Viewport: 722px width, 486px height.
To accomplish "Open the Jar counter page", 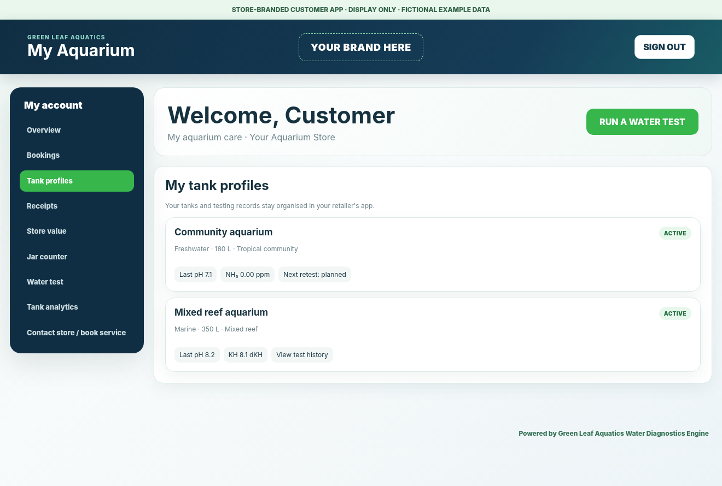I will pyautogui.click(x=77, y=257).
